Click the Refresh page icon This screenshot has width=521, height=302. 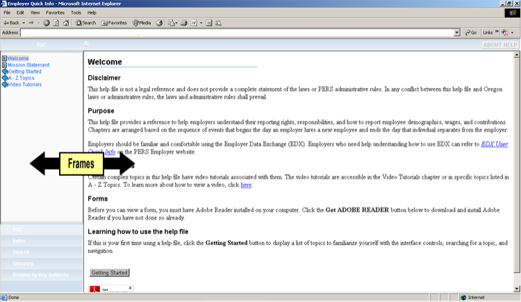coord(56,23)
